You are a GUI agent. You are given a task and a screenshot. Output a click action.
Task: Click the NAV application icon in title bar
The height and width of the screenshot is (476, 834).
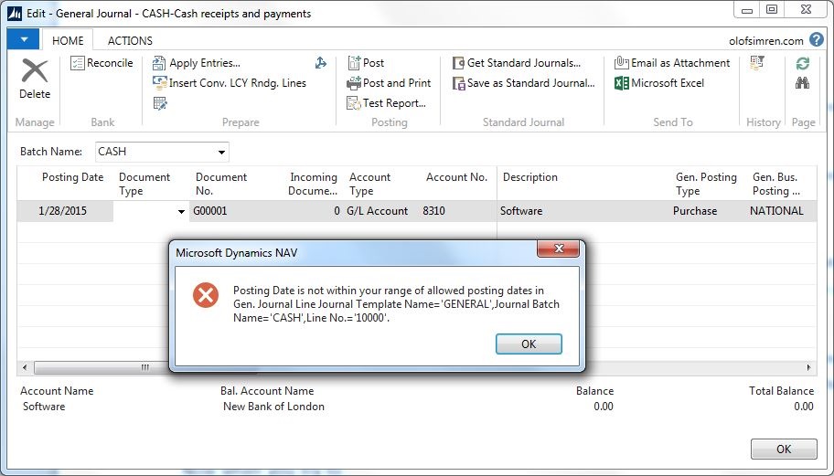click(x=15, y=14)
